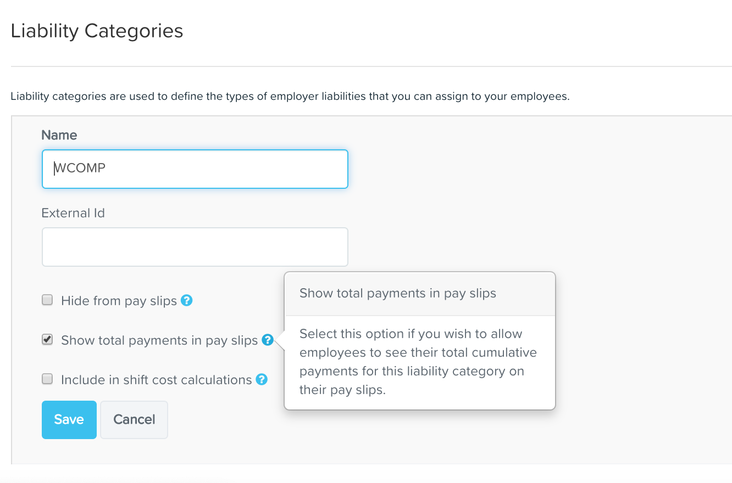Image resolution: width=732 pixels, height=483 pixels.
Task: Click "Include in shift cost calculations" label text
Action: pyautogui.click(x=157, y=380)
